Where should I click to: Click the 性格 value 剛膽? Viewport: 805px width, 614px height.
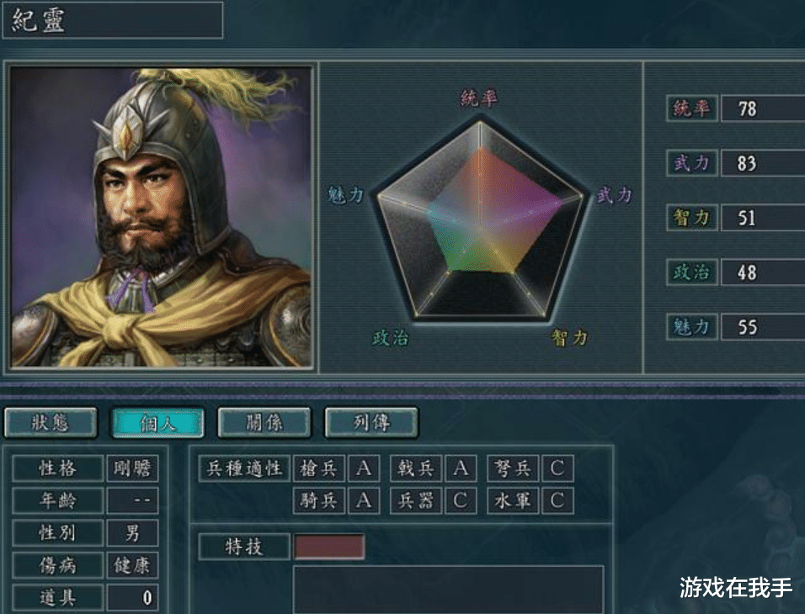pos(132,468)
